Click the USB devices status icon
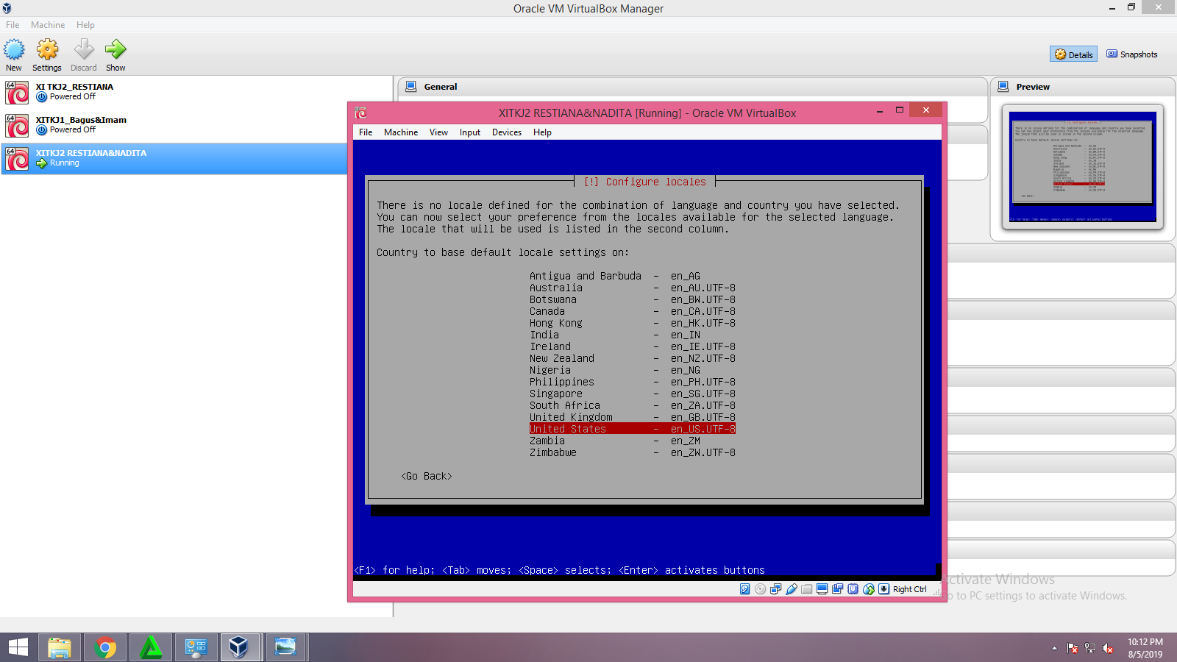The image size is (1177, 662). click(792, 589)
